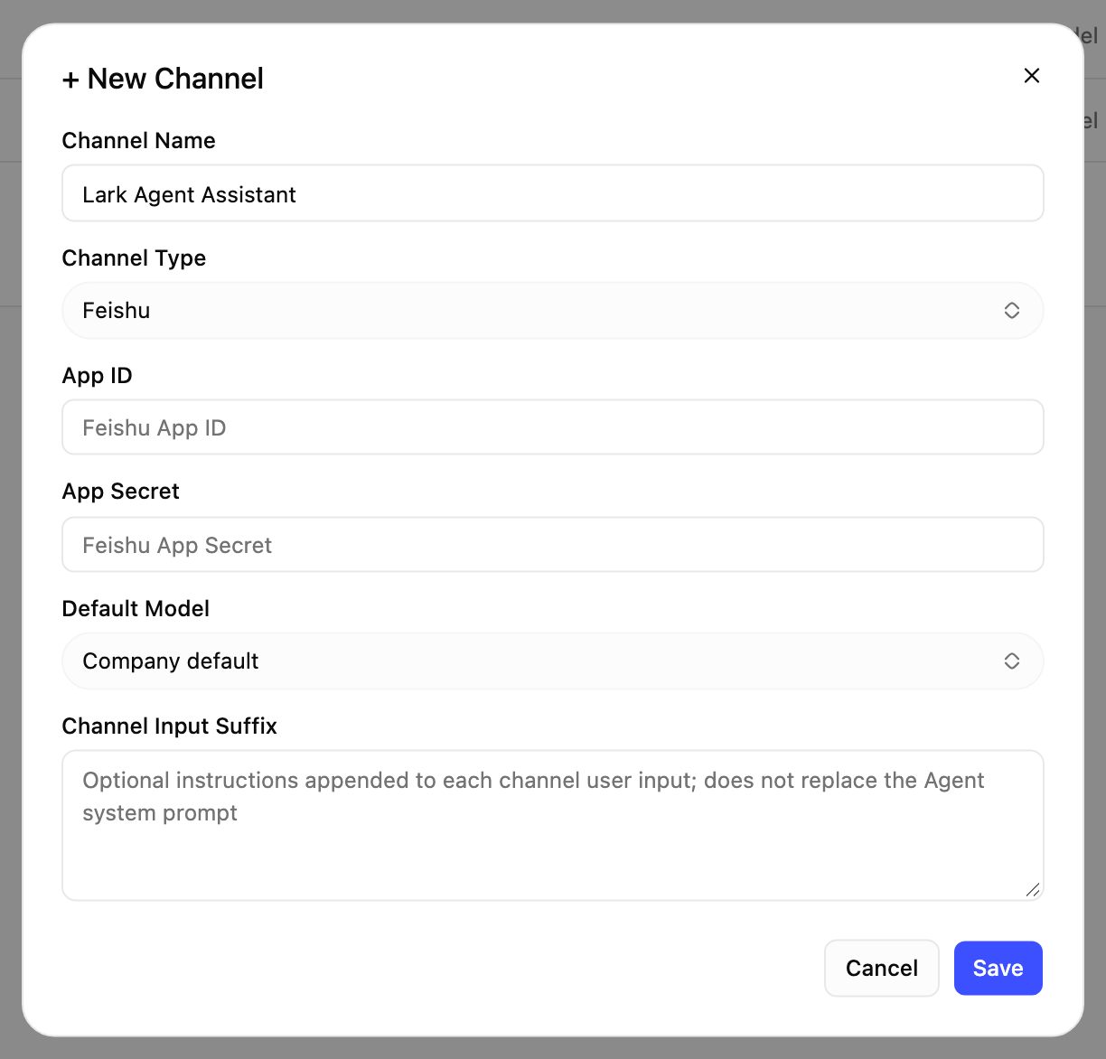Click the App Secret label
This screenshot has width=1106, height=1059.
click(121, 492)
